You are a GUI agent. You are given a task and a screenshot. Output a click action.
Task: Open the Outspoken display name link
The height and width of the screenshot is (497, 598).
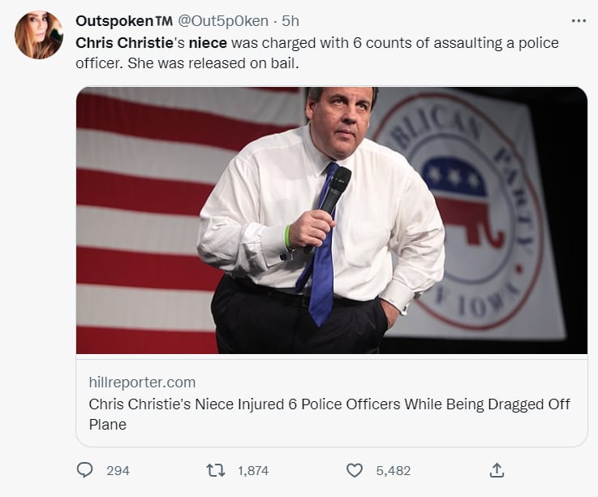(124, 21)
